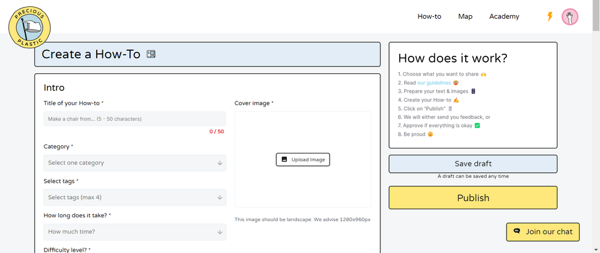This screenshot has width=600, height=253.
Task: Save the how-to as a draft
Action: 473,163
